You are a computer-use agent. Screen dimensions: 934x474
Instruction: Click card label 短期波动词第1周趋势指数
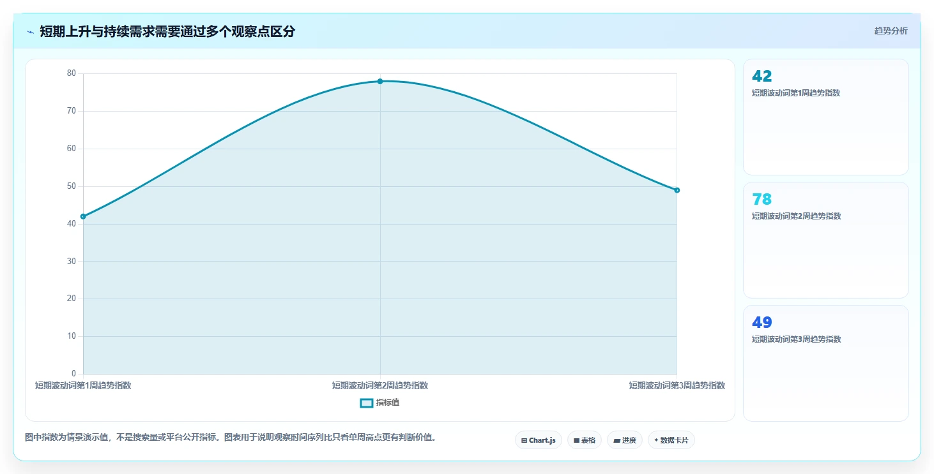[x=796, y=93]
